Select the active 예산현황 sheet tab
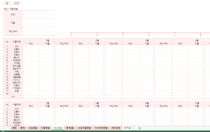210x132 pixels. (x=58, y=128)
